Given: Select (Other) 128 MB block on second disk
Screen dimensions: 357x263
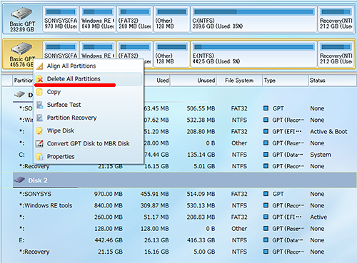Looking at the screenshot, I should [x=171, y=54].
